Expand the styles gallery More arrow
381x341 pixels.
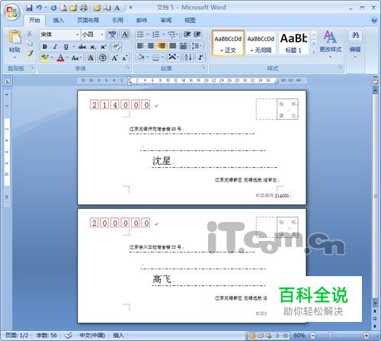[314, 51]
